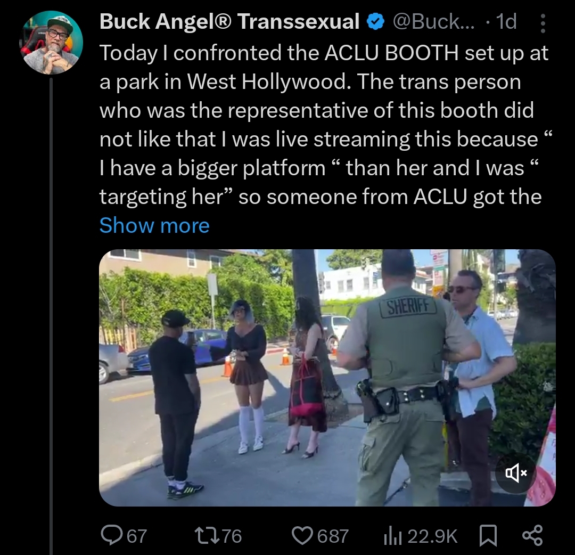Open the share icon
The width and height of the screenshot is (575, 555).
[x=532, y=535]
